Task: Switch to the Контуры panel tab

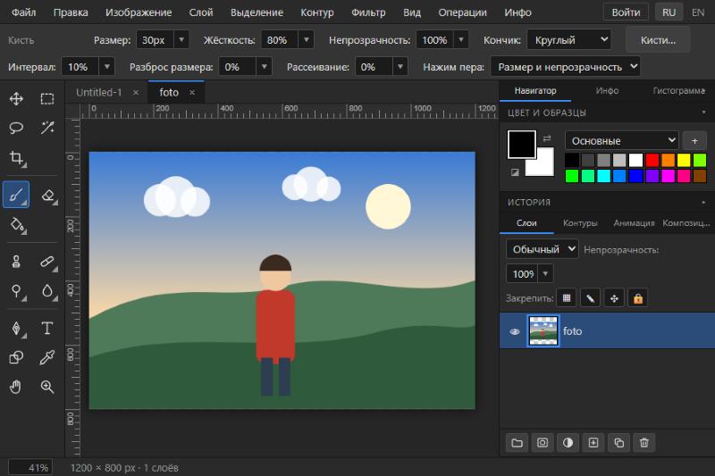Action: click(x=580, y=223)
